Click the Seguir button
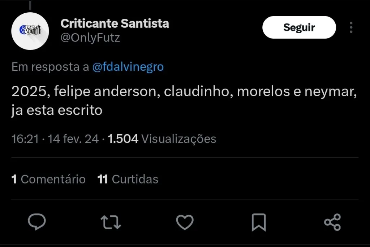Viewport: 370px width, 247px height. [299, 27]
